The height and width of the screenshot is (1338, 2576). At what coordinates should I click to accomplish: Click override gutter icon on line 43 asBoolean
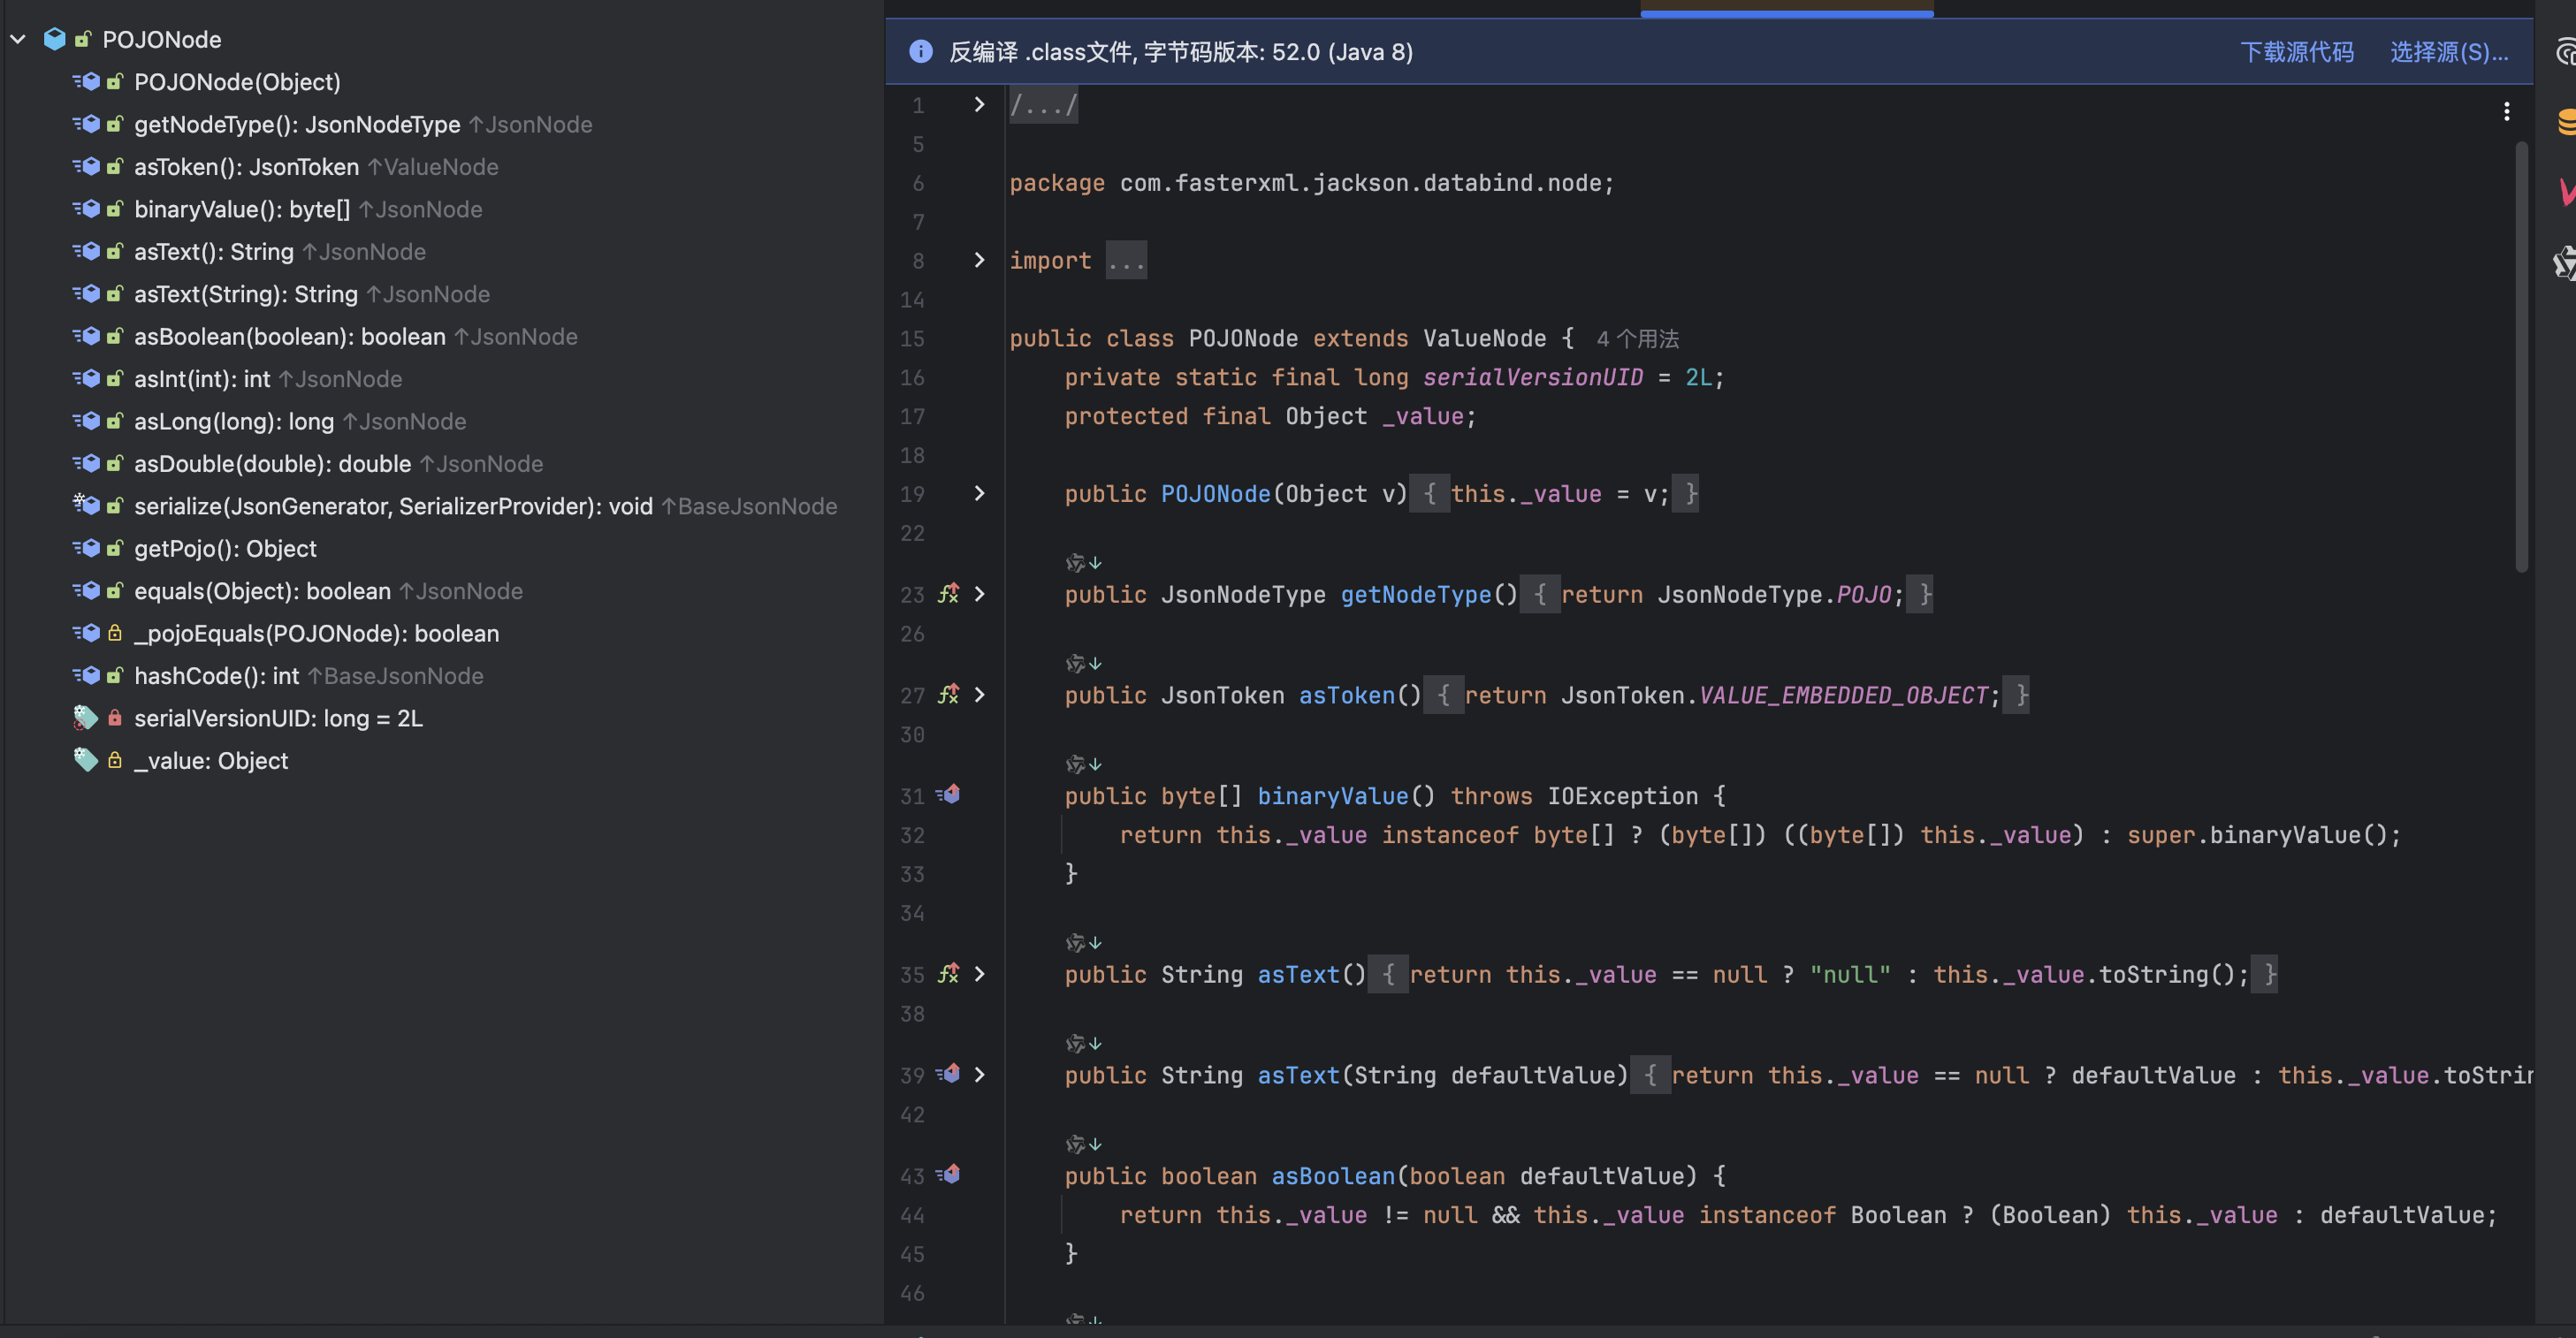tap(948, 1175)
